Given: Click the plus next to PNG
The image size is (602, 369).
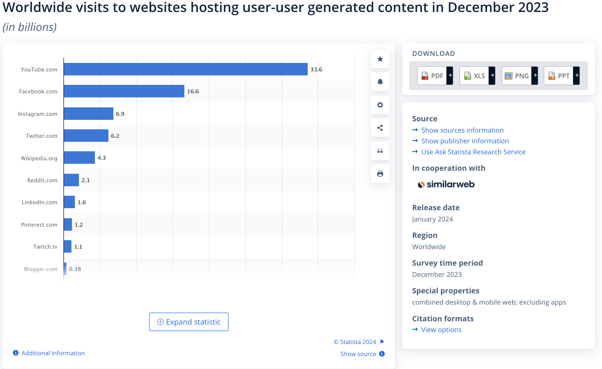Looking at the screenshot, I should pos(535,75).
